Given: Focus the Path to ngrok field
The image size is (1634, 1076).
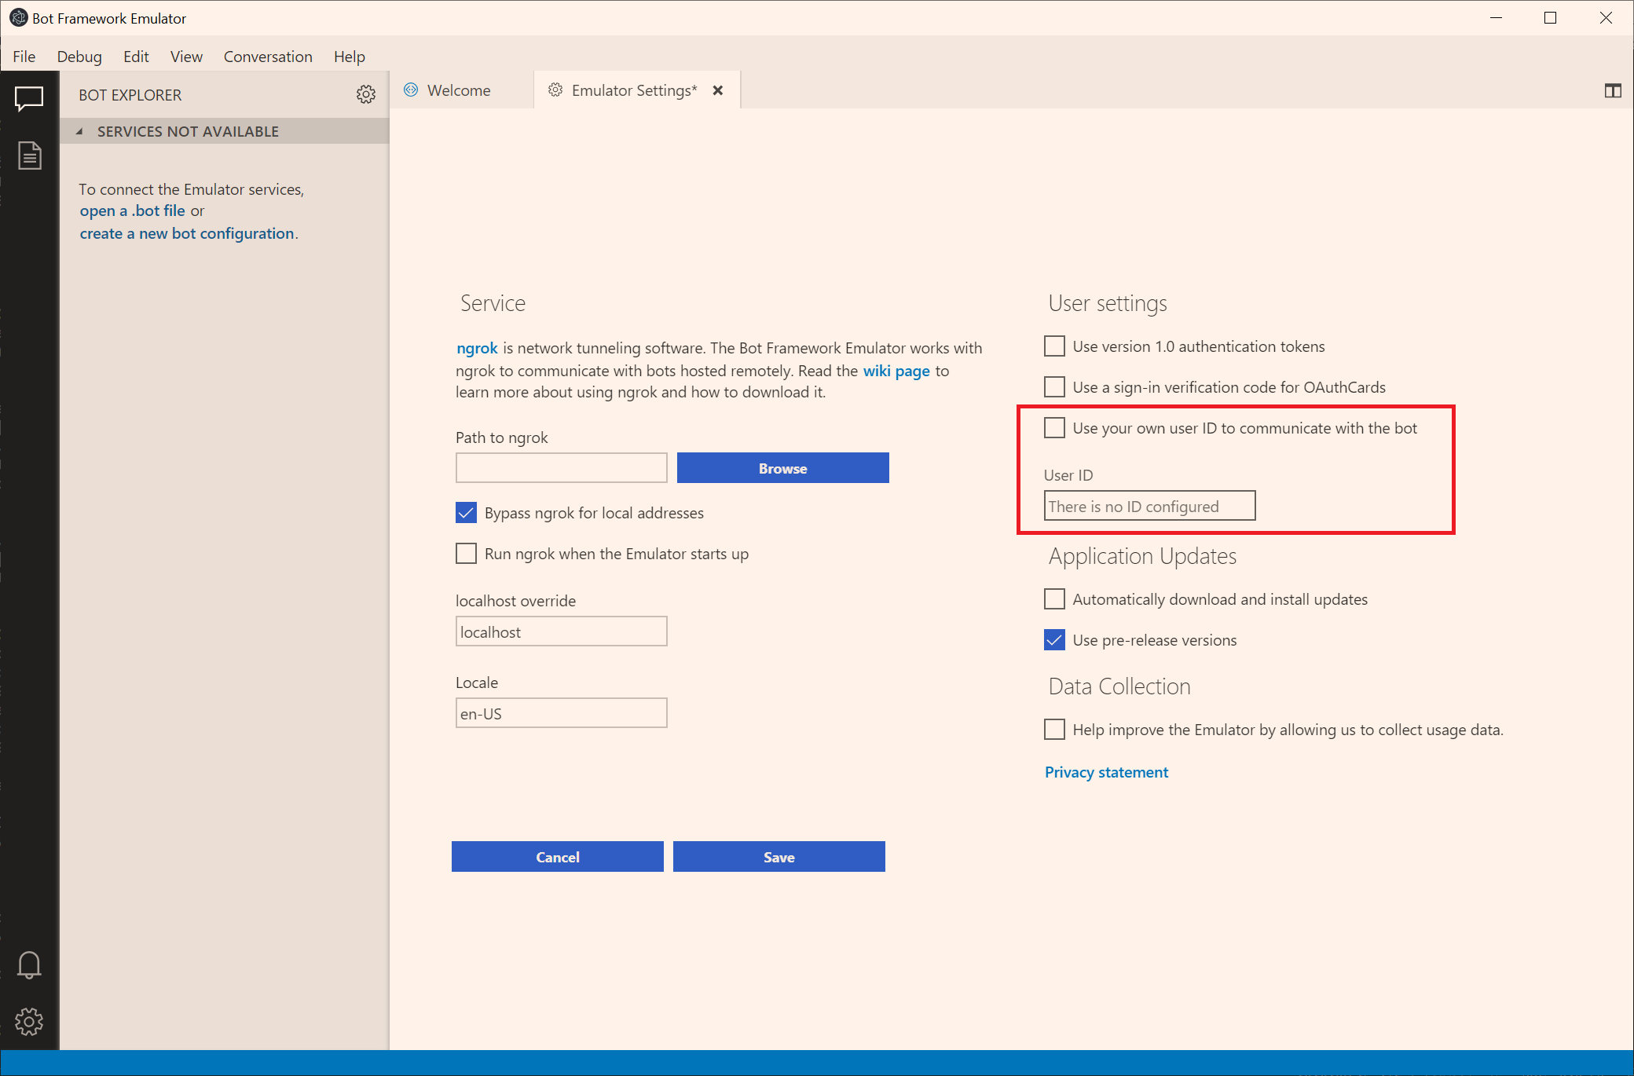Looking at the screenshot, I should pyautogui.click(x=562, y=468).
